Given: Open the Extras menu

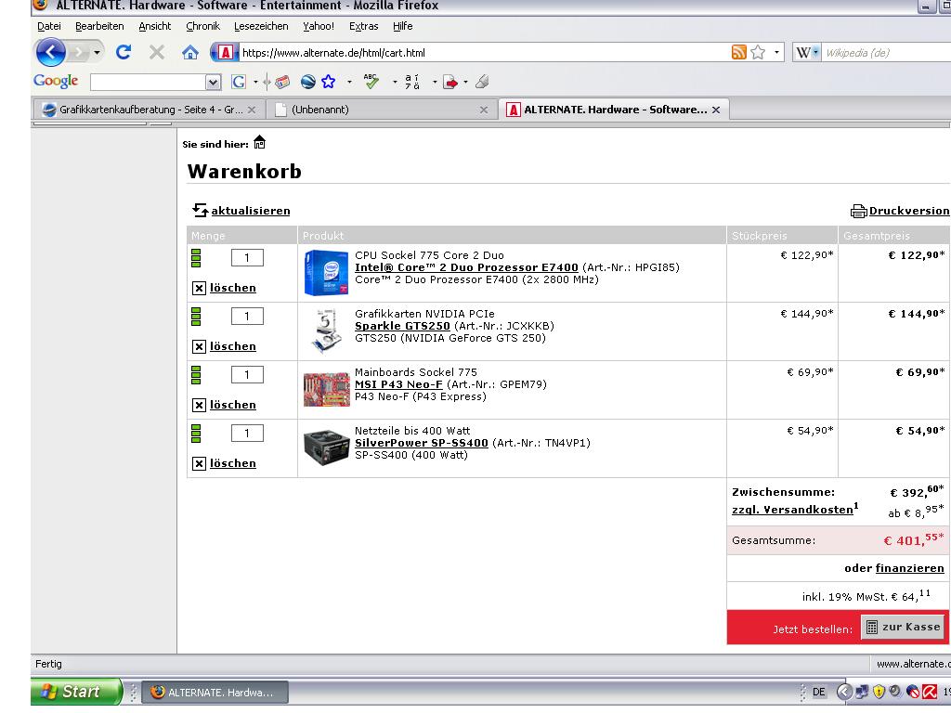Looking at the screenshot, I should [x=363, y=26].
